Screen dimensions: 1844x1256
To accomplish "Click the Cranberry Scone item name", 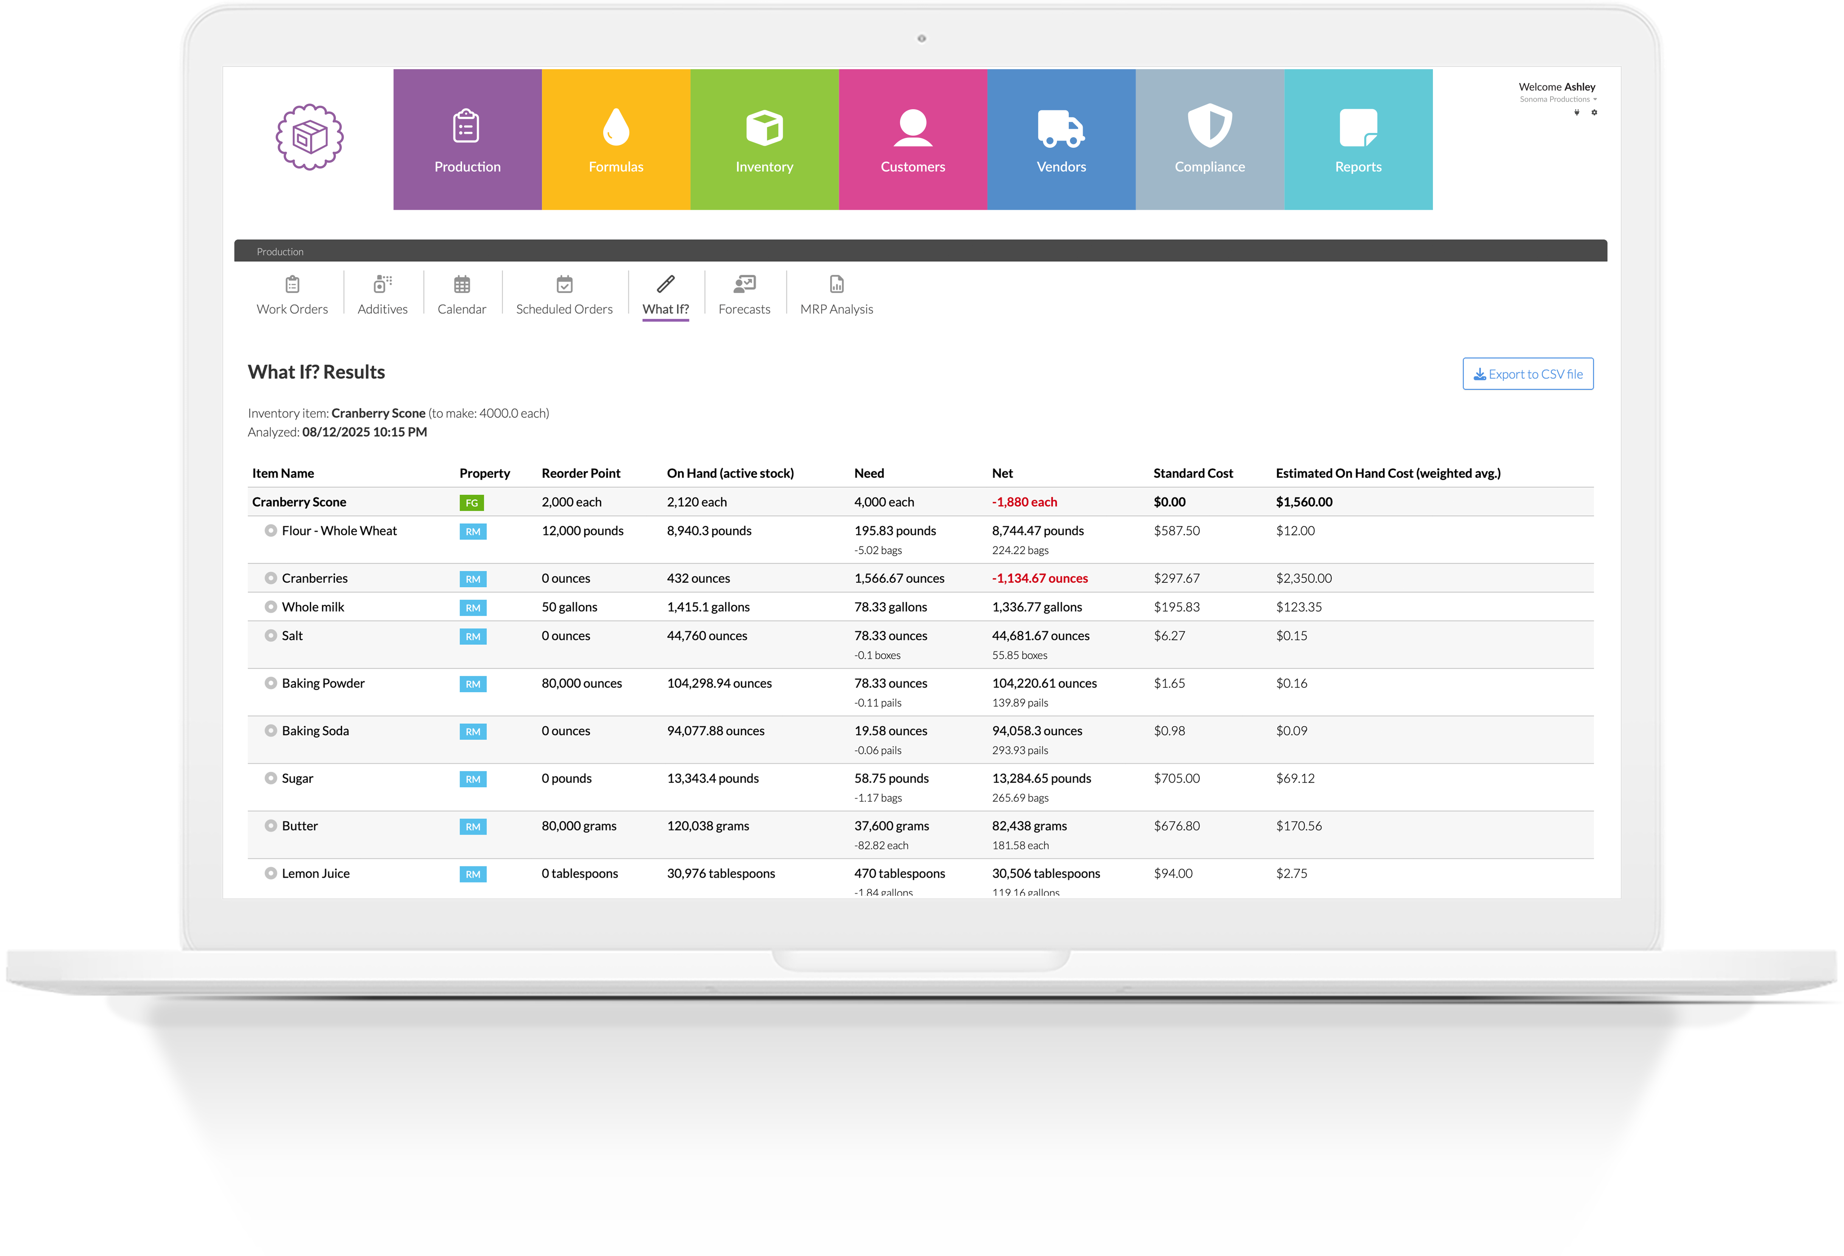I will click(x=299, y=502).
